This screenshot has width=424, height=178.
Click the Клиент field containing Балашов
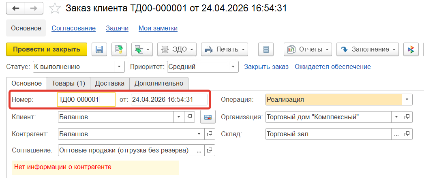[116, 117]
